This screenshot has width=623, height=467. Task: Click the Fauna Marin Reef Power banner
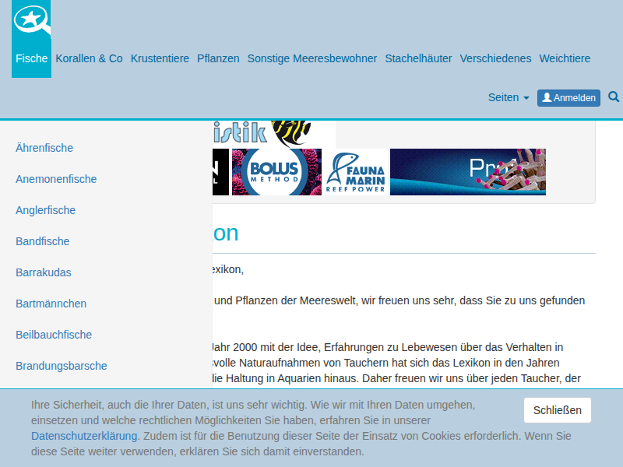coord(356,172)
